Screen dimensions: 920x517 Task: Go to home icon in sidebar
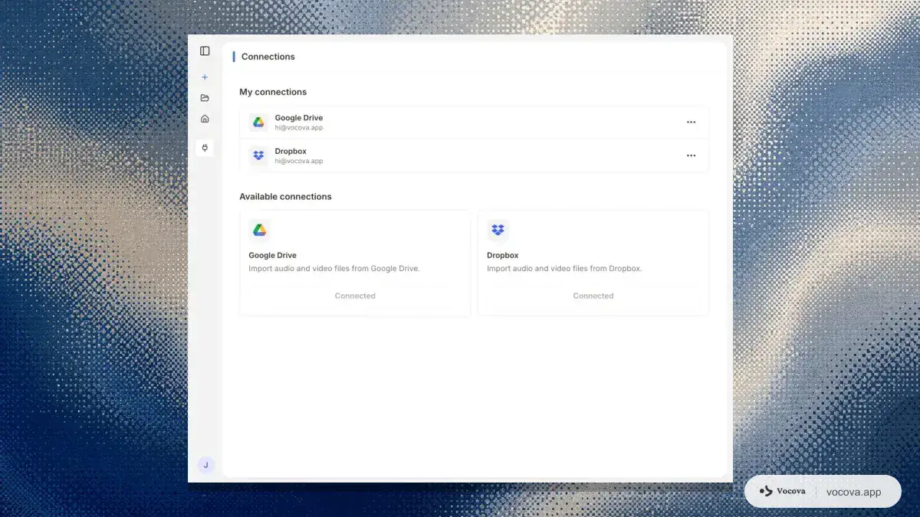(x=205, y=119)
